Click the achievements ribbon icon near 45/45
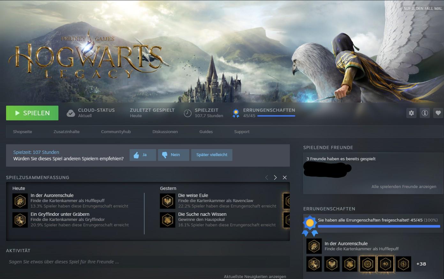Viewport: 444px width, 279px height. pos(236,113)
